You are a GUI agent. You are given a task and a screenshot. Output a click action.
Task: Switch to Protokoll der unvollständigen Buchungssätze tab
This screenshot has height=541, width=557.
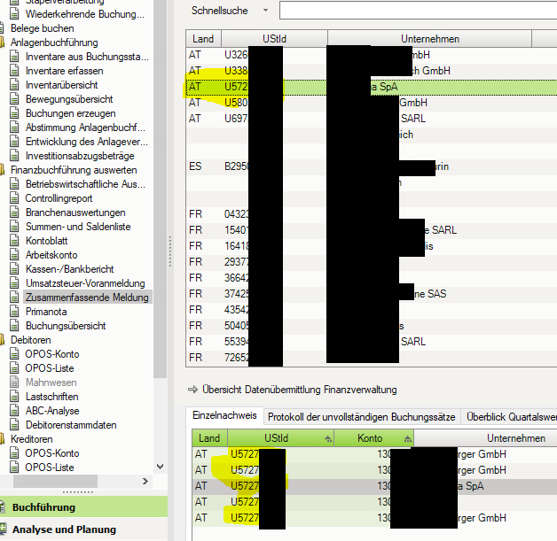[x=361, y=416]
